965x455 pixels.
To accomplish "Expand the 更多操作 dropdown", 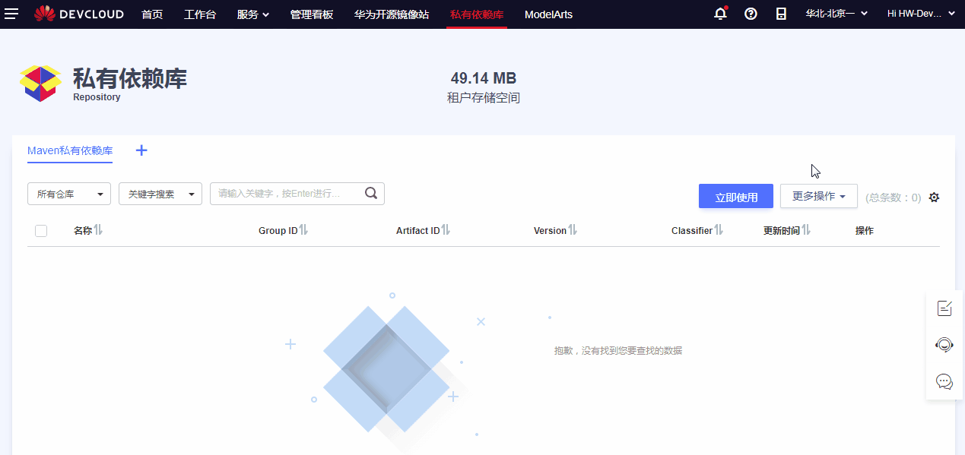I will tap(818, 195).
